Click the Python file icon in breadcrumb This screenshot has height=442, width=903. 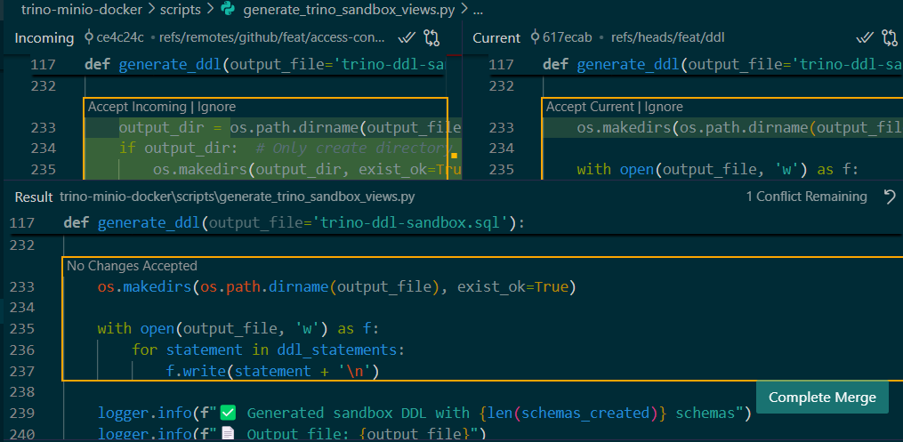pos(228,11)
